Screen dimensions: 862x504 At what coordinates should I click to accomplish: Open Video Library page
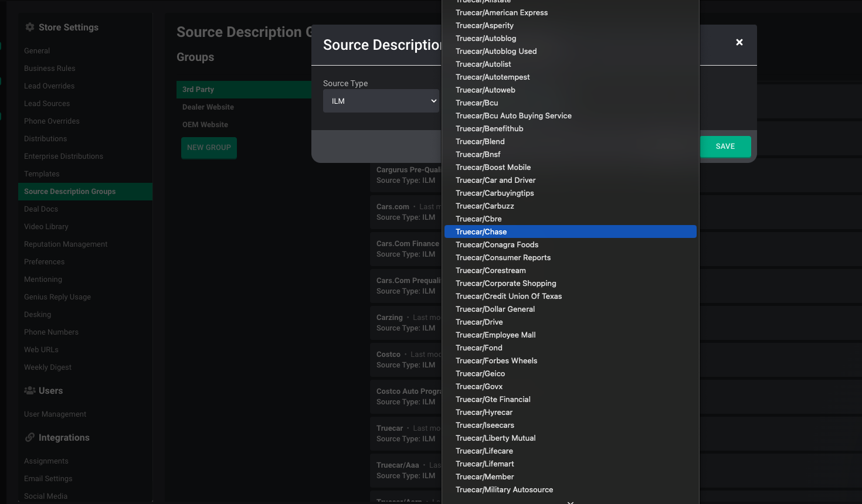pyautogui.click(x=46, y=227)
